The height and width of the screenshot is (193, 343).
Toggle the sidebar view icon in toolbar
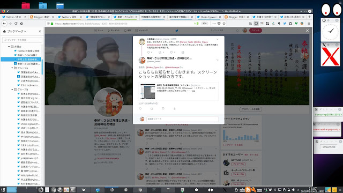click(x=256, y=24)
